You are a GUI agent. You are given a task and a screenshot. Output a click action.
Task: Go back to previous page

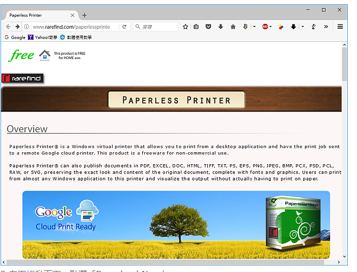click(8, 27)
